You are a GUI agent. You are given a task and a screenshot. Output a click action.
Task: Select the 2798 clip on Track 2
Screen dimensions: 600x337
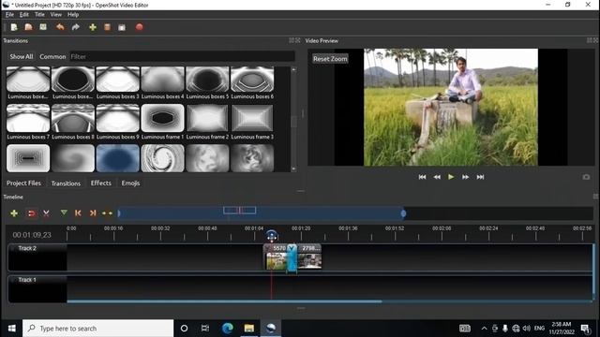pos(309,256)
